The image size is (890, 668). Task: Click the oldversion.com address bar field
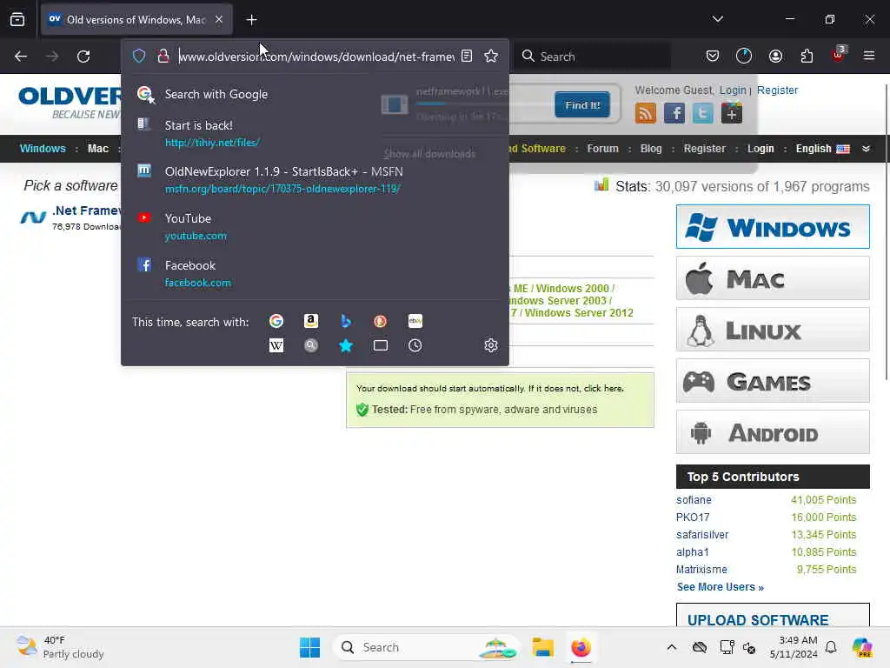coord(316,57)
